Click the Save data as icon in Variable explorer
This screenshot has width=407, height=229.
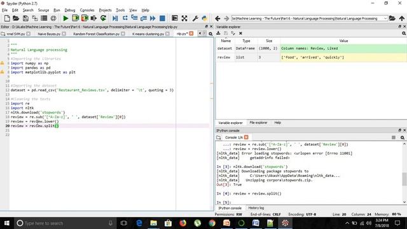(x=233, y=33)
